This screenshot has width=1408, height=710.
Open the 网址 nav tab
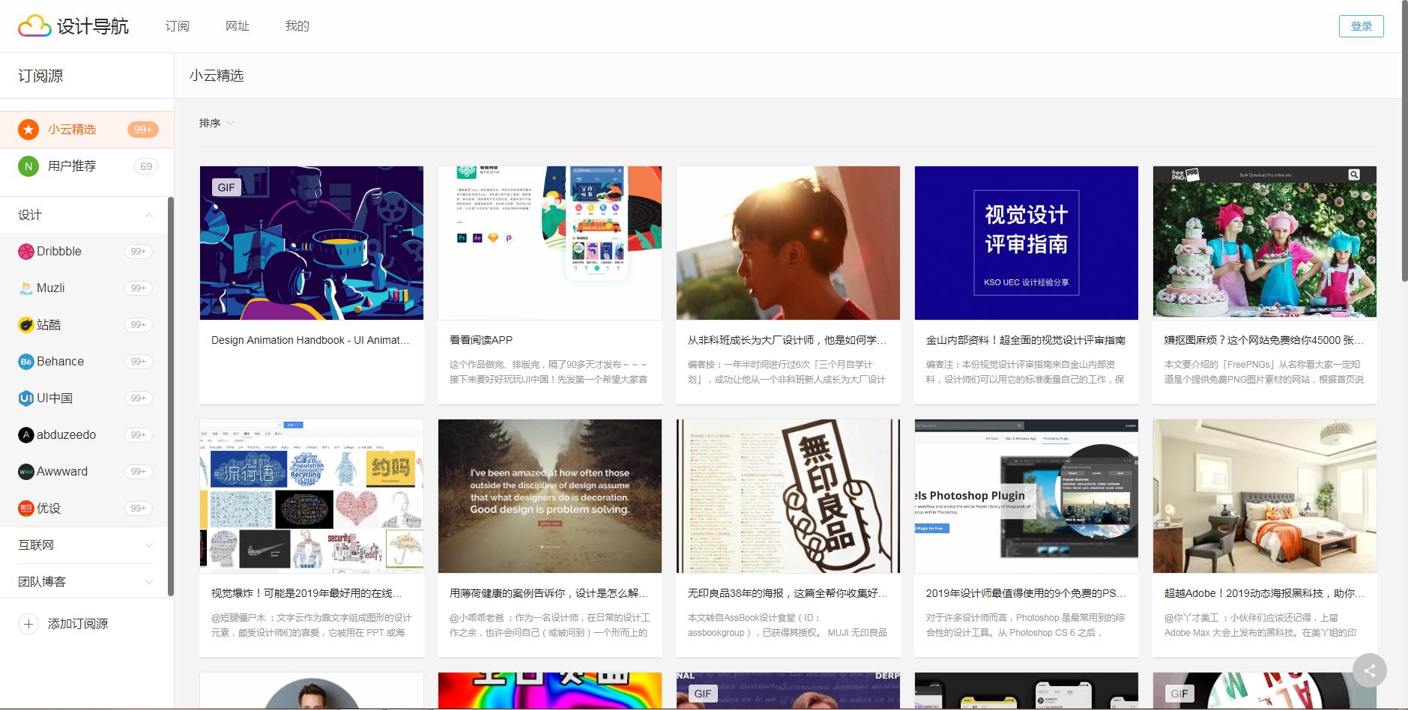coord(238,26)
